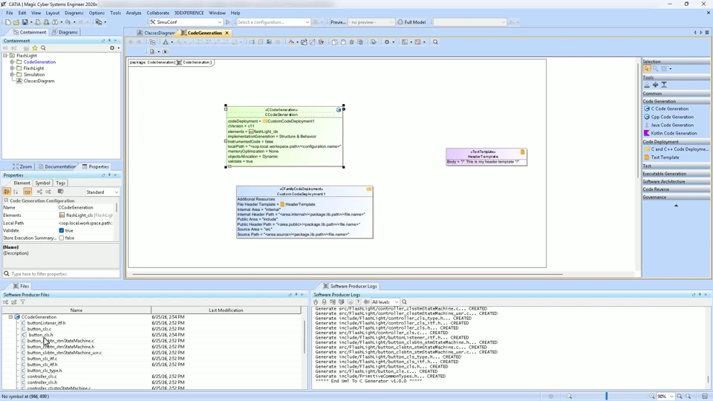
Task: Expand the Simulation package in tree
Action: pyautogui.click(x=13, y=74)
